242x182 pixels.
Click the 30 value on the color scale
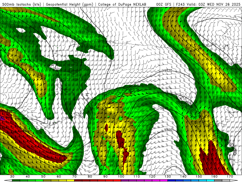(12, 177)
